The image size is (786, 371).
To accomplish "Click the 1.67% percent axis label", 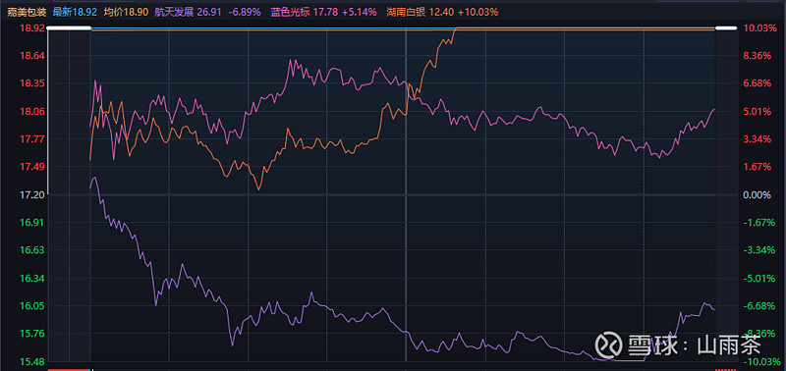I will pyautogui.click(x=757, y=167).
